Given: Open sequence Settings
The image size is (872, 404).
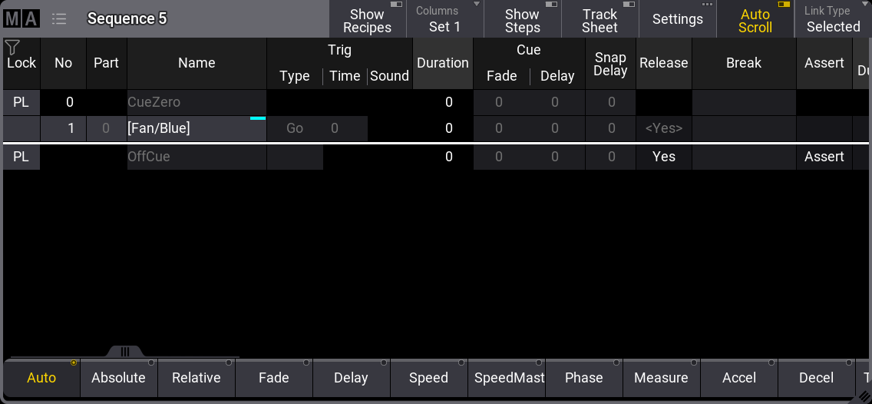Looking at the screenshot, I should pos(677,20).
